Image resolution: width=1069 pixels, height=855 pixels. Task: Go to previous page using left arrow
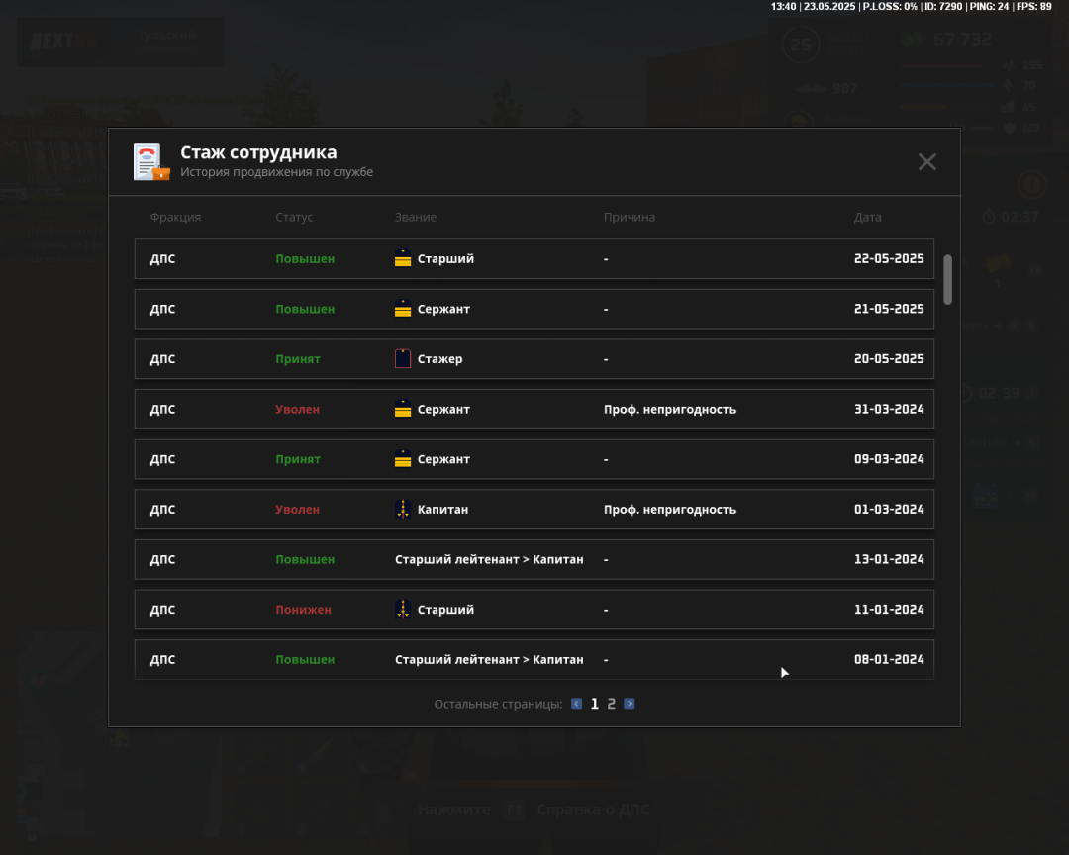[x=577, y=704]
